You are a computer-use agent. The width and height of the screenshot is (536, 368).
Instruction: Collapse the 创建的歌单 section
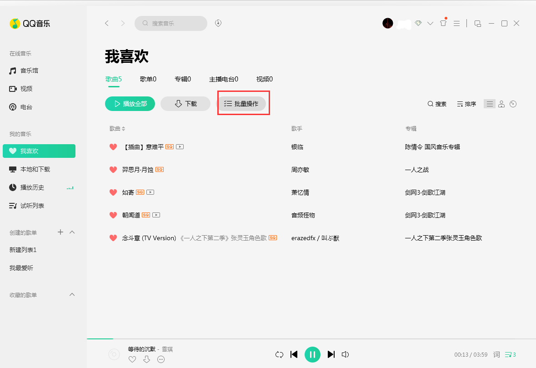pyautogui.click(x=72, y=232)
